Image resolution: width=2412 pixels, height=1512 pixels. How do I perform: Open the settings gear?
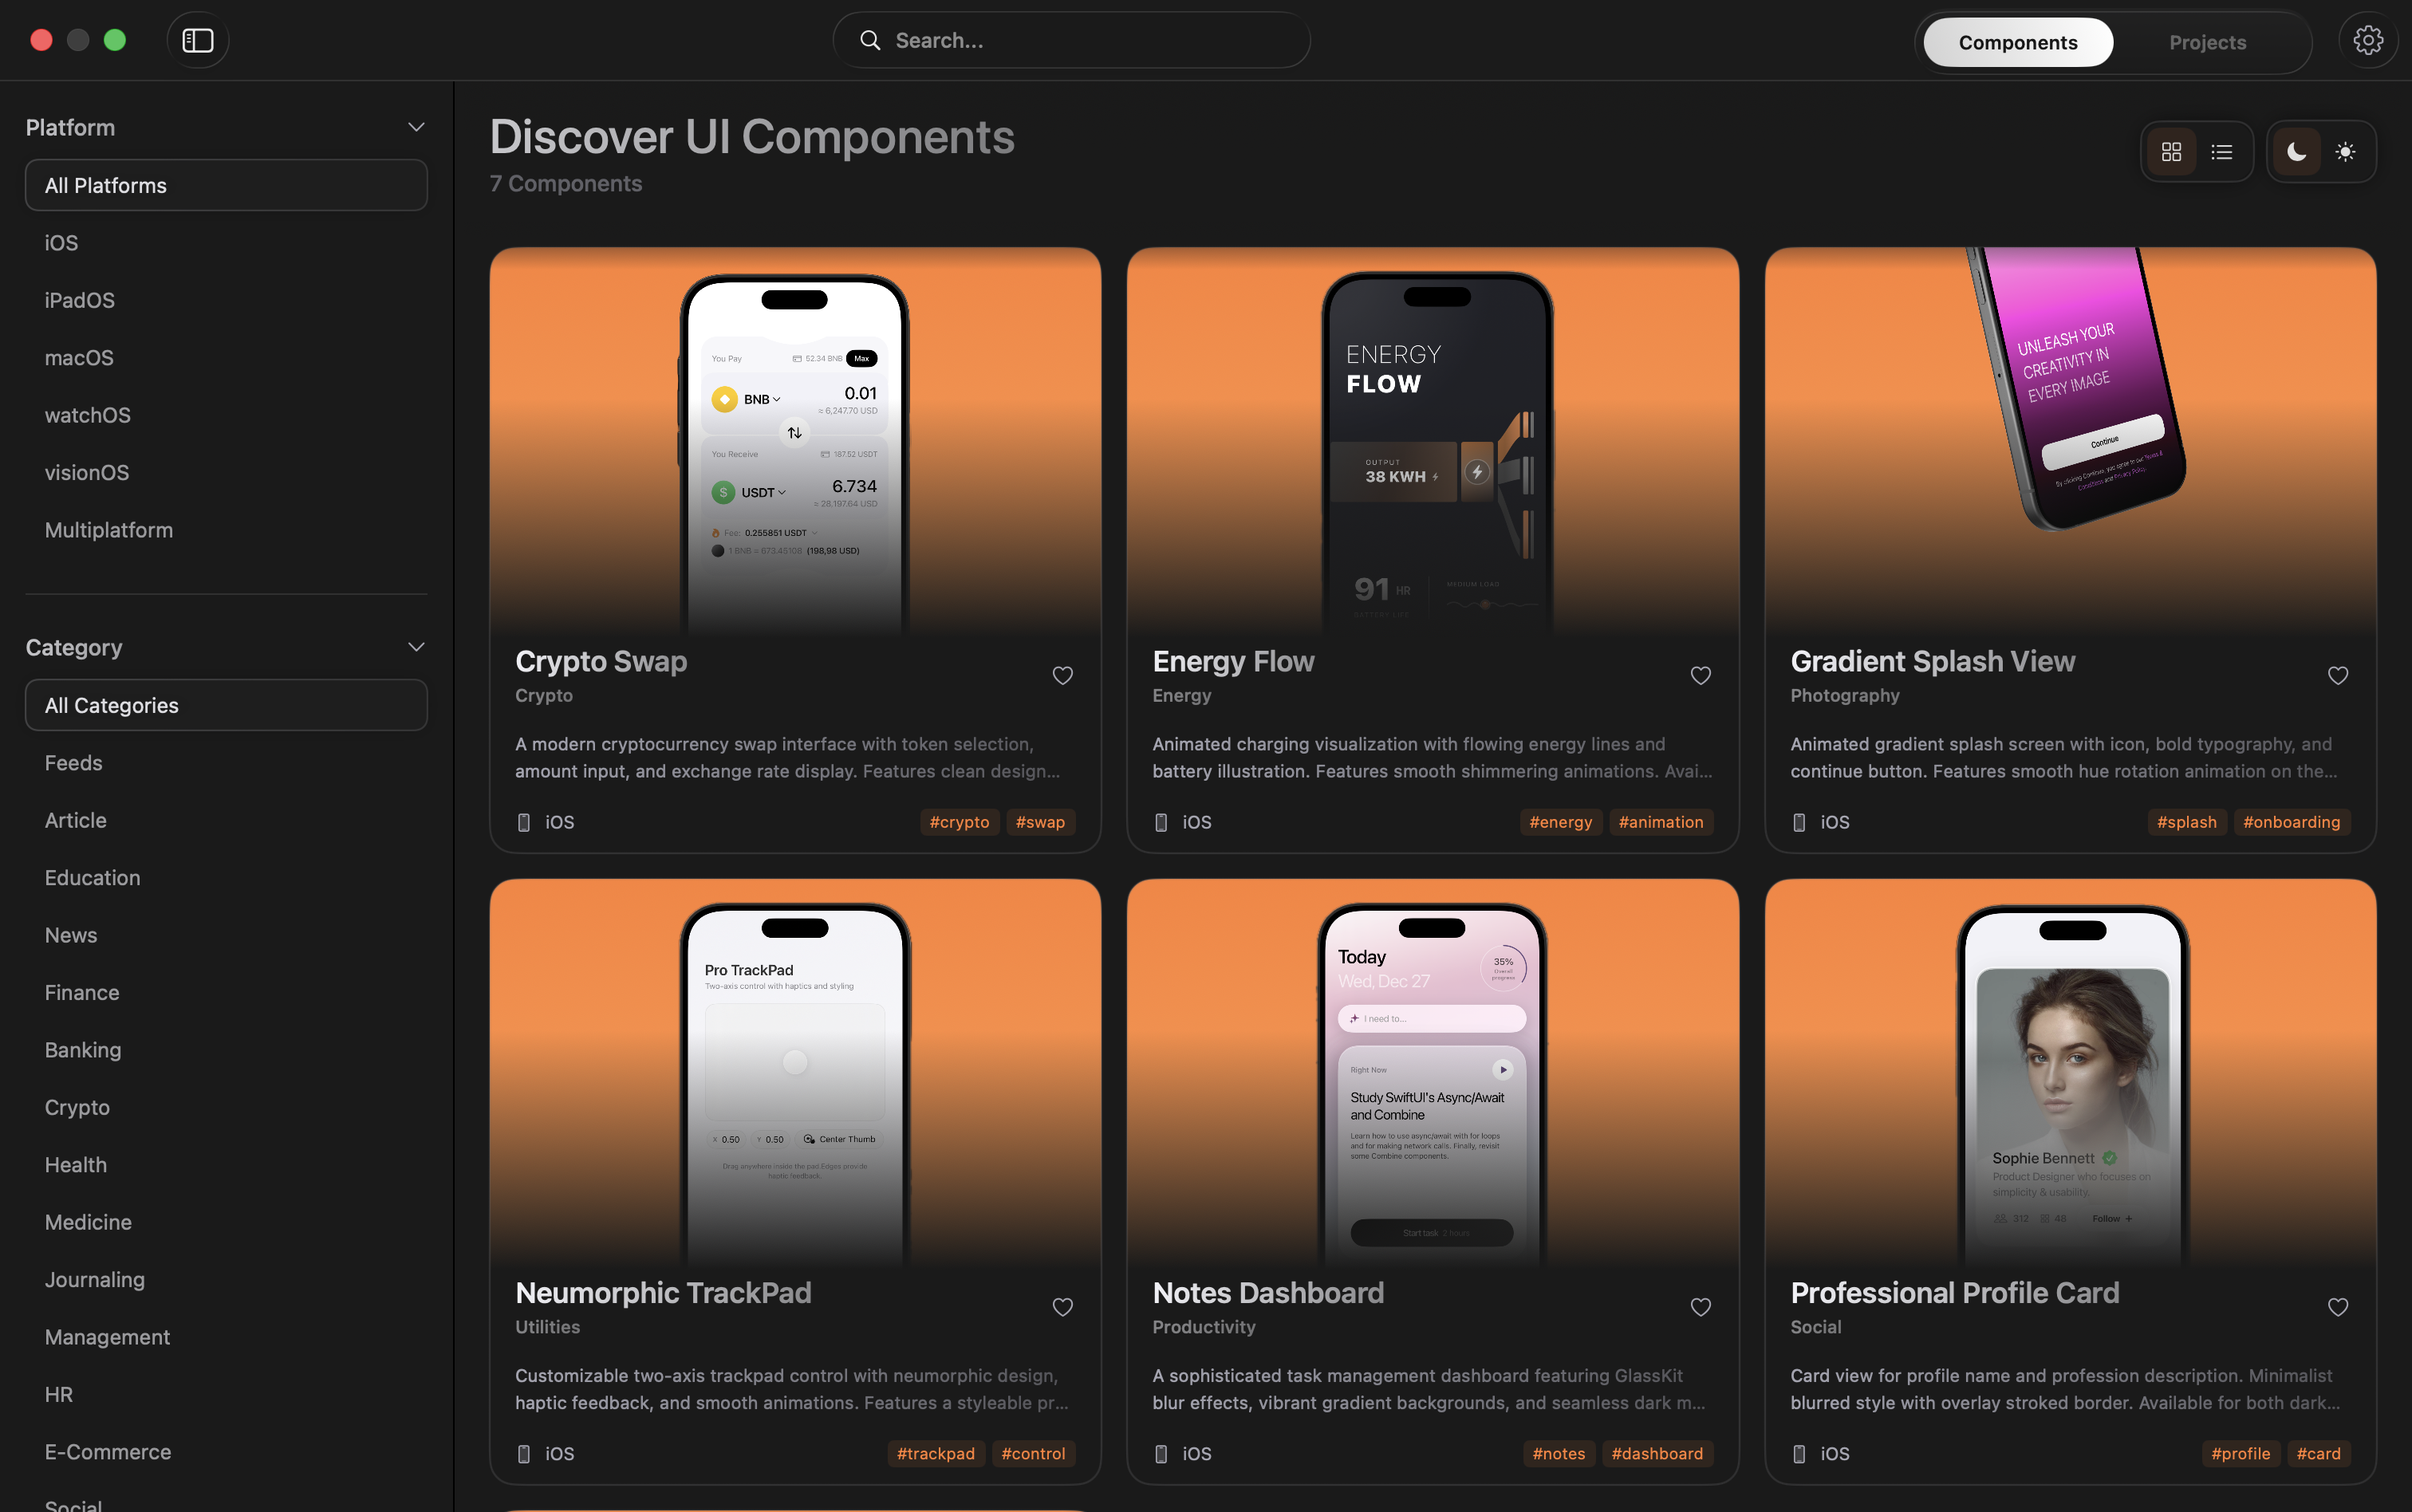click(2367, 40)
